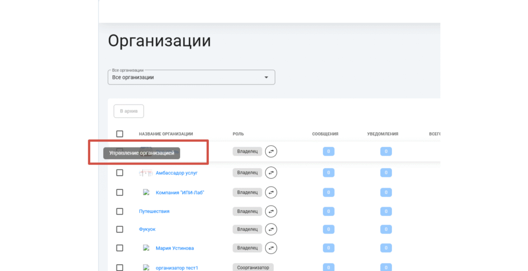Click switch-role icon for Амбассадор услуг
Viewport: 528px width, 271px height.
coord(271,173)
